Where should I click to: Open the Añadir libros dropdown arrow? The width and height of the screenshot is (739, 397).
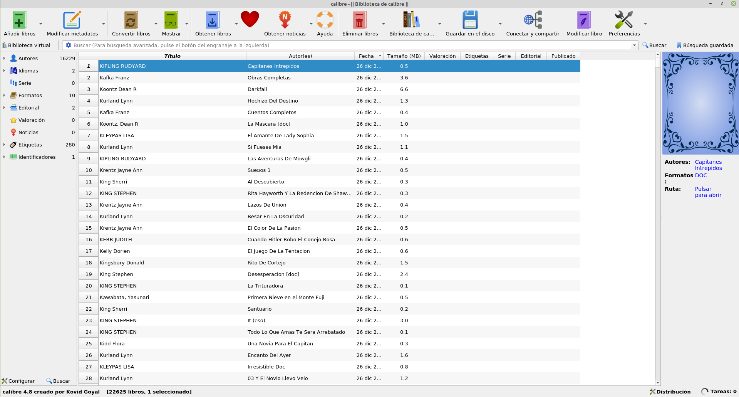pos(41,24)
